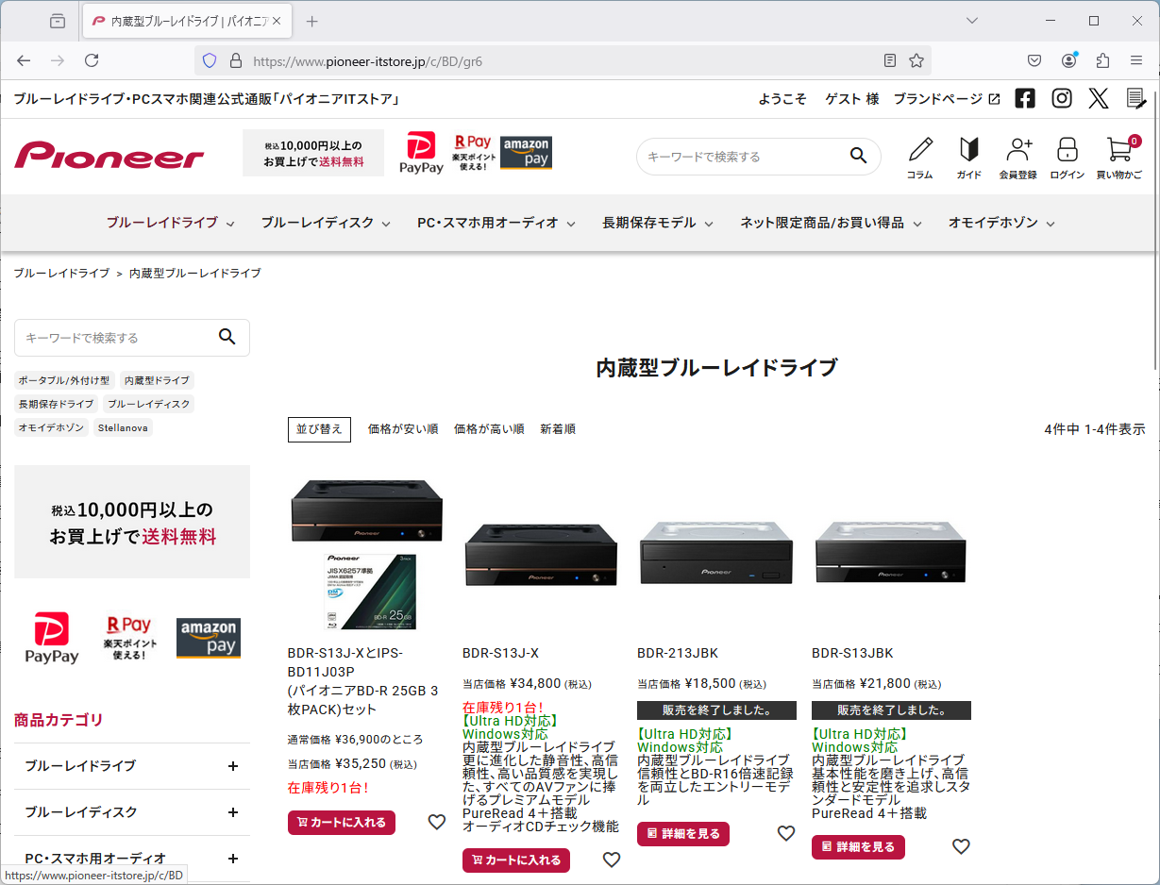Screen dimensions: 1160x885
Task: Sort by 価格が安い順
Action: [x=403, y=429]
